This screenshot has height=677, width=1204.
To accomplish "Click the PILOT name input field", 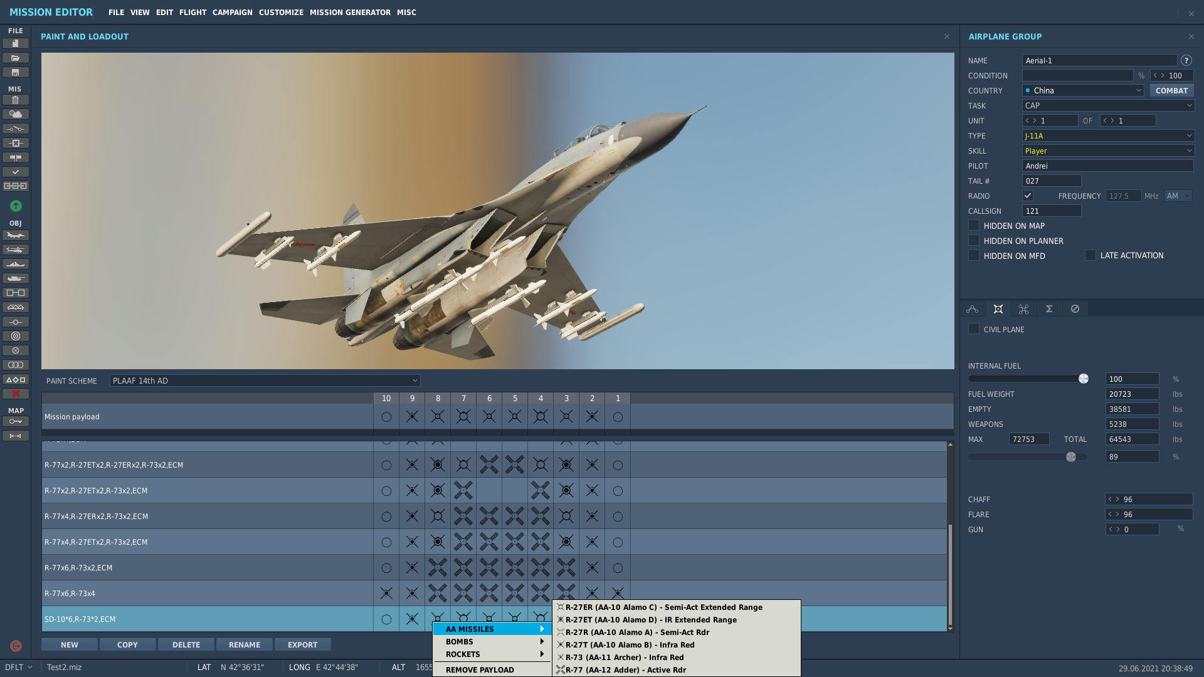I will click(x=1108, y=165).
